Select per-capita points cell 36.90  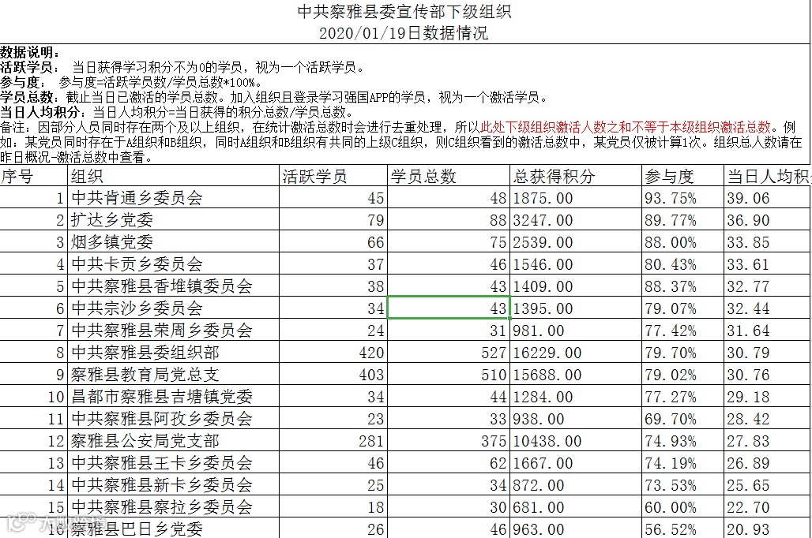click(x=768, y=220)
